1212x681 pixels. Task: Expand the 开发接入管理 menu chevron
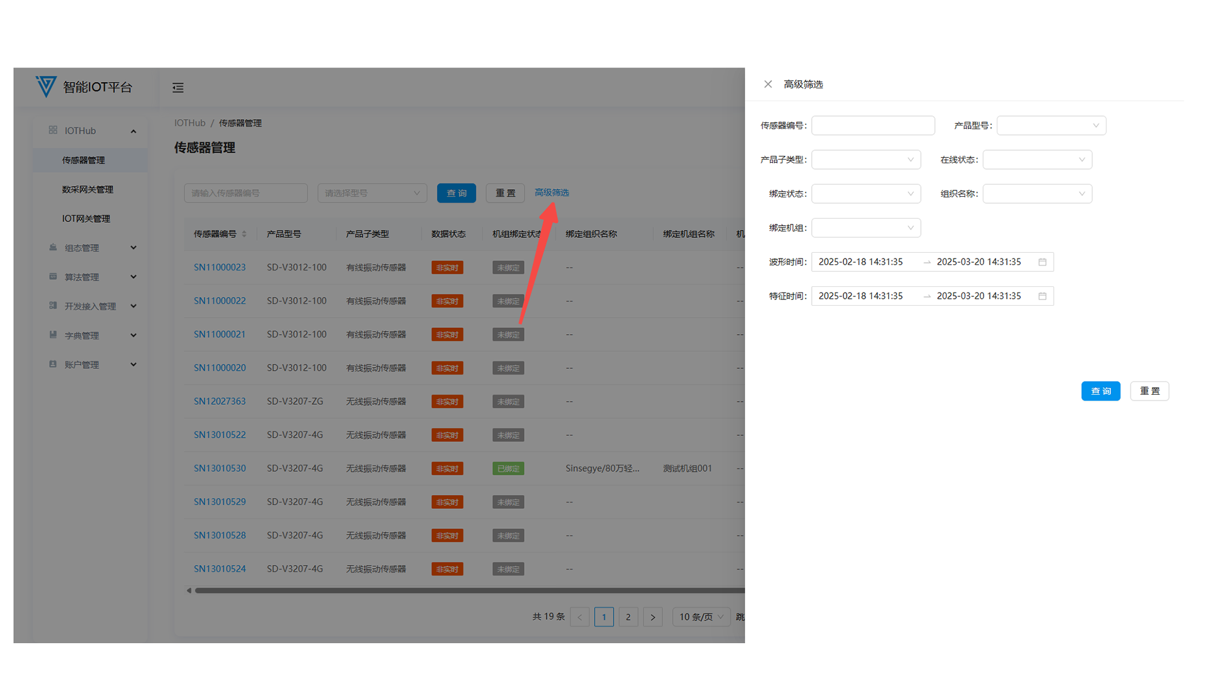tap(133, 306)
